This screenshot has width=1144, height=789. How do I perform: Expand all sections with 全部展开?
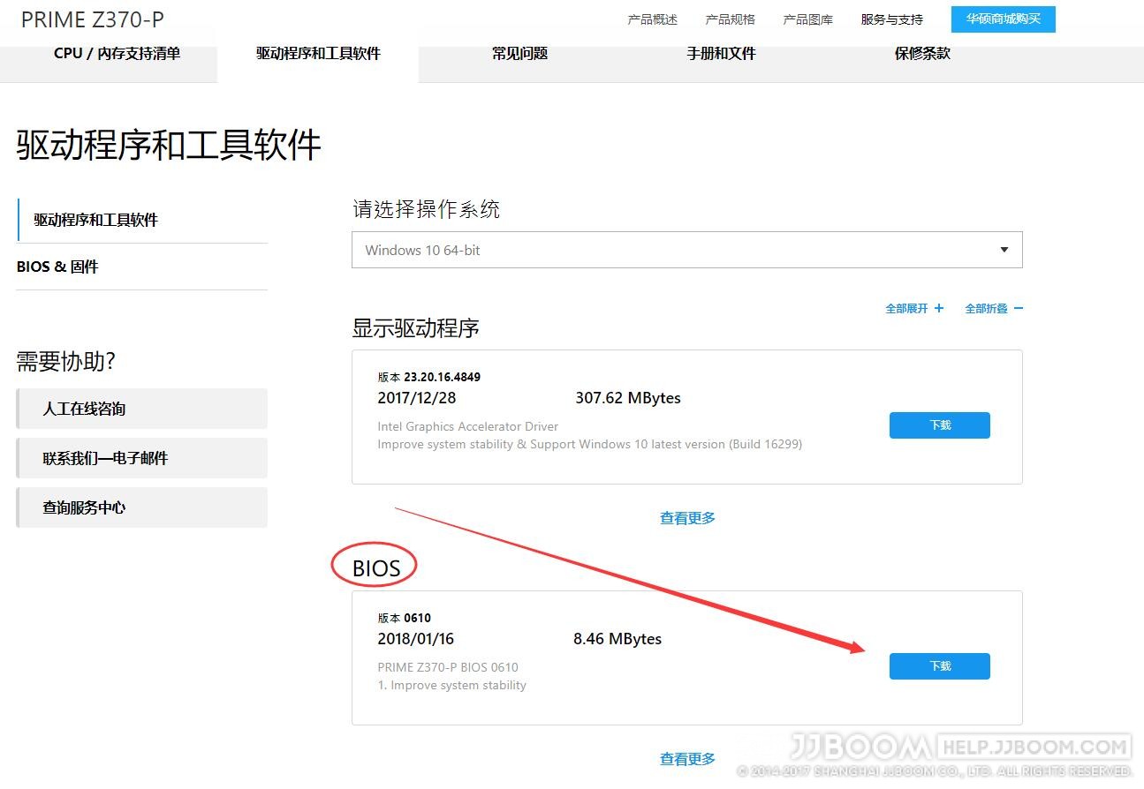pyautogui.click(x=914, y=308)
